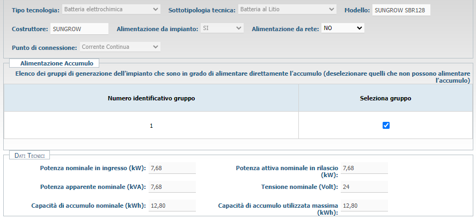Click Potenza apparente nominale field

tap(172, 187)
